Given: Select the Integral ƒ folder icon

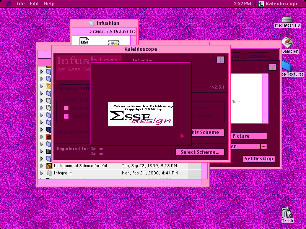Looking at the screenshot, I should [x=49, y=173].
